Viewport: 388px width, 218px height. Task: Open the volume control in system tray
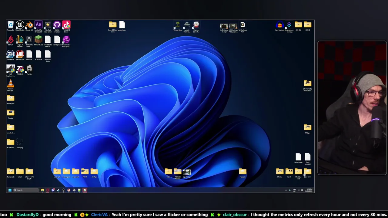point(302,190)
